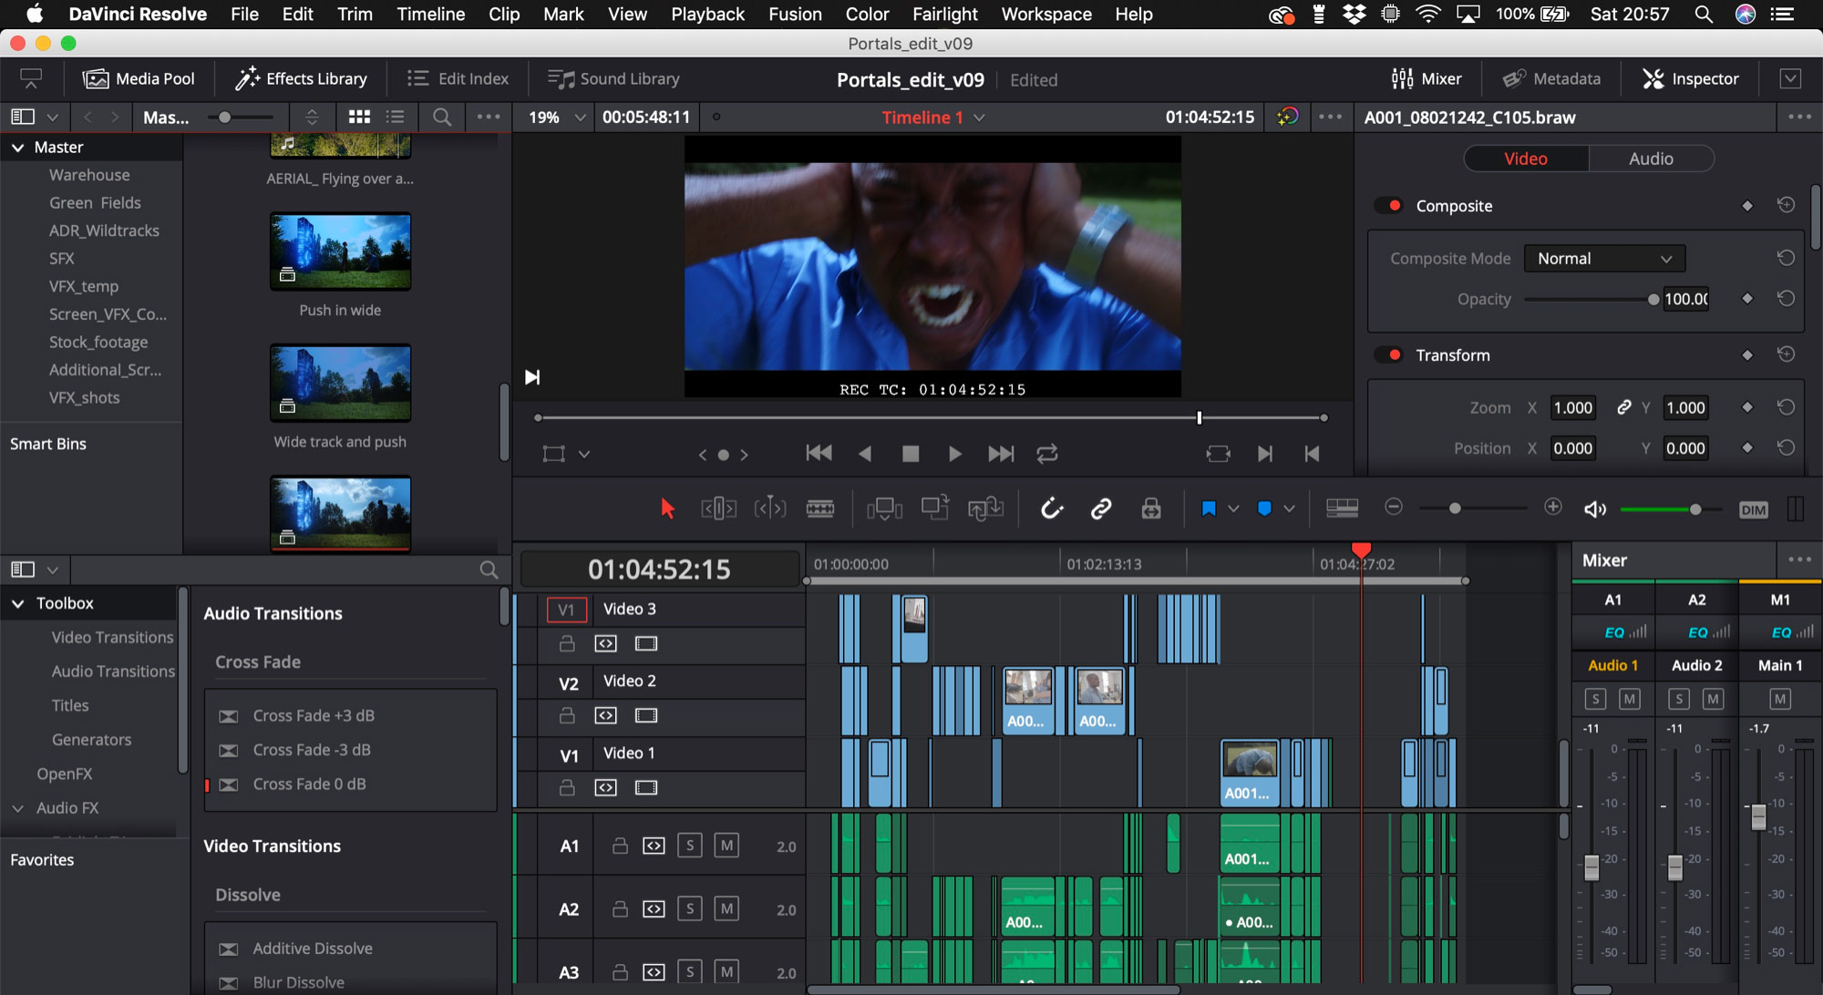Click the Loop playback icon

(x=1047, y=454)
